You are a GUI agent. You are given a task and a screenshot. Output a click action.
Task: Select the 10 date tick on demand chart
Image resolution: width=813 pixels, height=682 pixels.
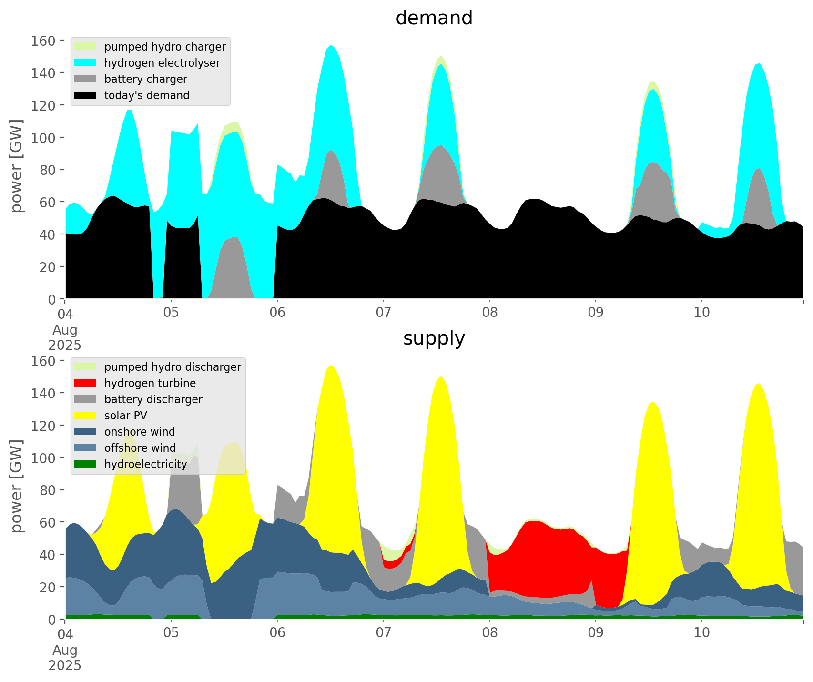pyautogui.click(x=701, y=313)
